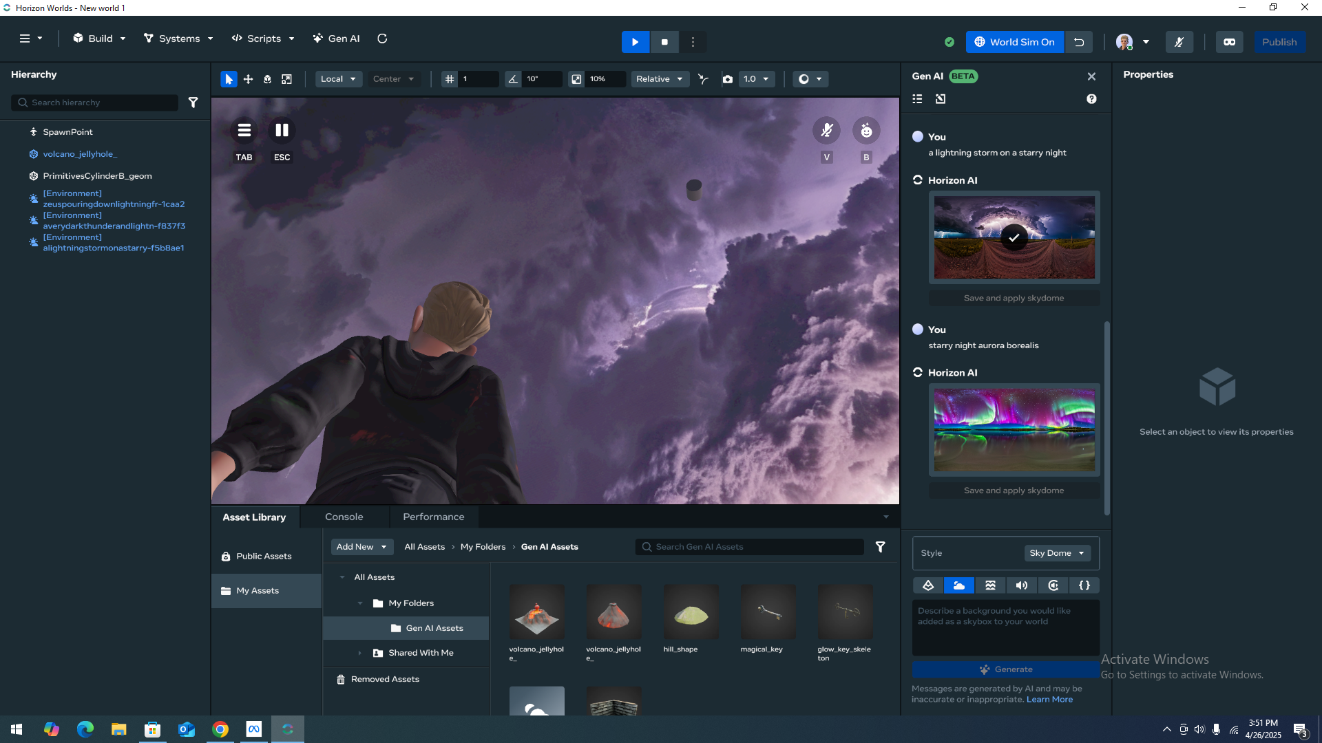Open the Local coordinate space dropdown
Screen dimensions: 1322x743
[x=338, y=79]
